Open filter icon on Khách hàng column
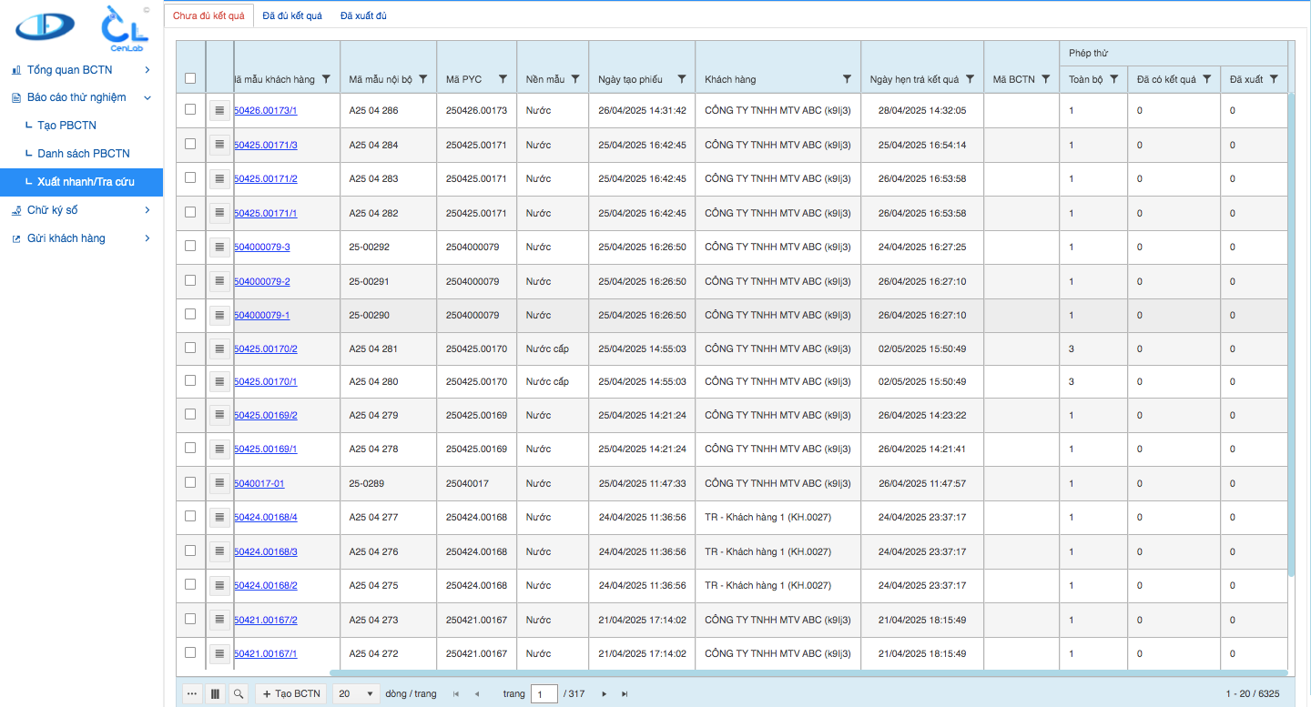The image size is (1311, 707). [x=847, y=79]
